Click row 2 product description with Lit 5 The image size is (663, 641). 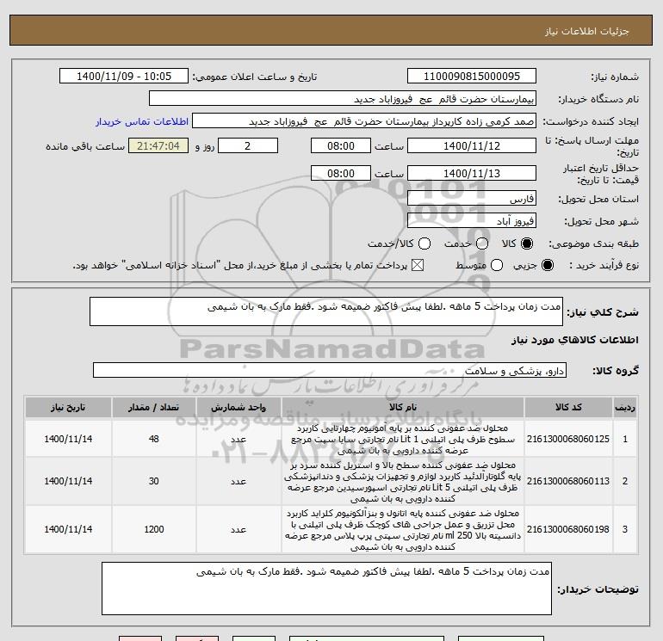coord(403,482)
